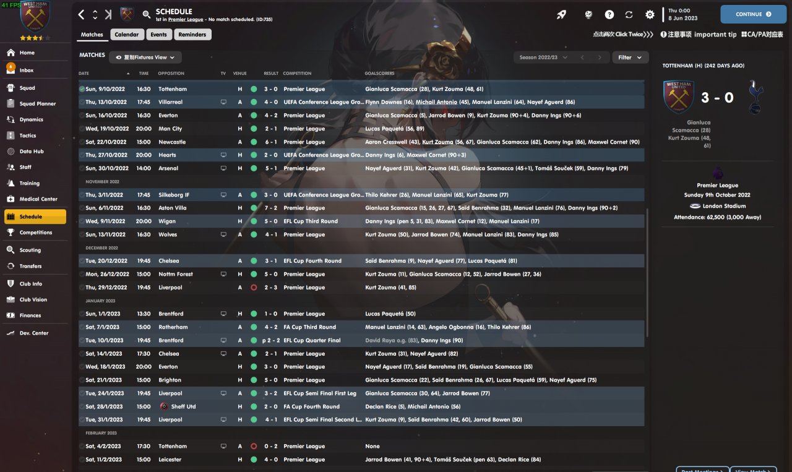
Task: Open the Competitions trophy icon
Action: point(11,233)
